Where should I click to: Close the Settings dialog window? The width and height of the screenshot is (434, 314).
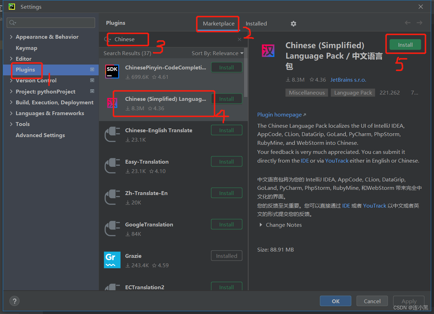click(x=421, y=7)
